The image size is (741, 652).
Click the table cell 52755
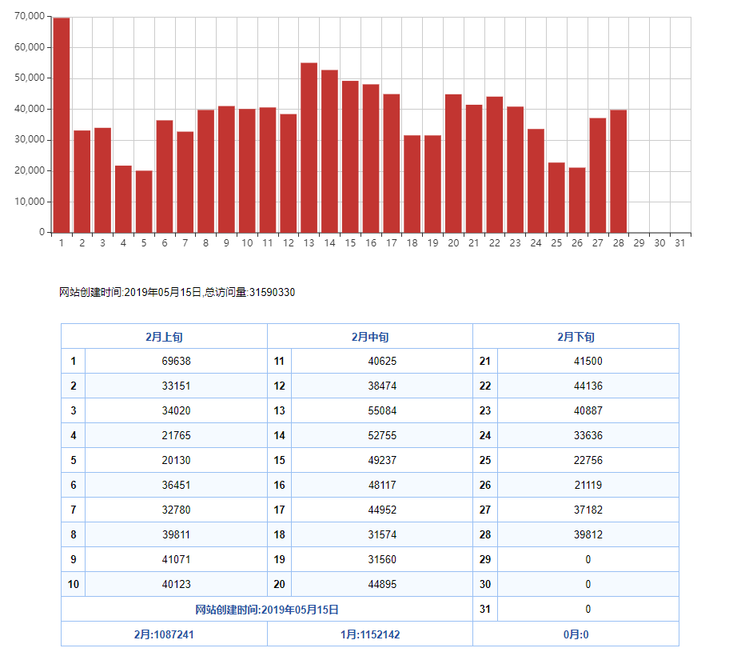[382, 435]
